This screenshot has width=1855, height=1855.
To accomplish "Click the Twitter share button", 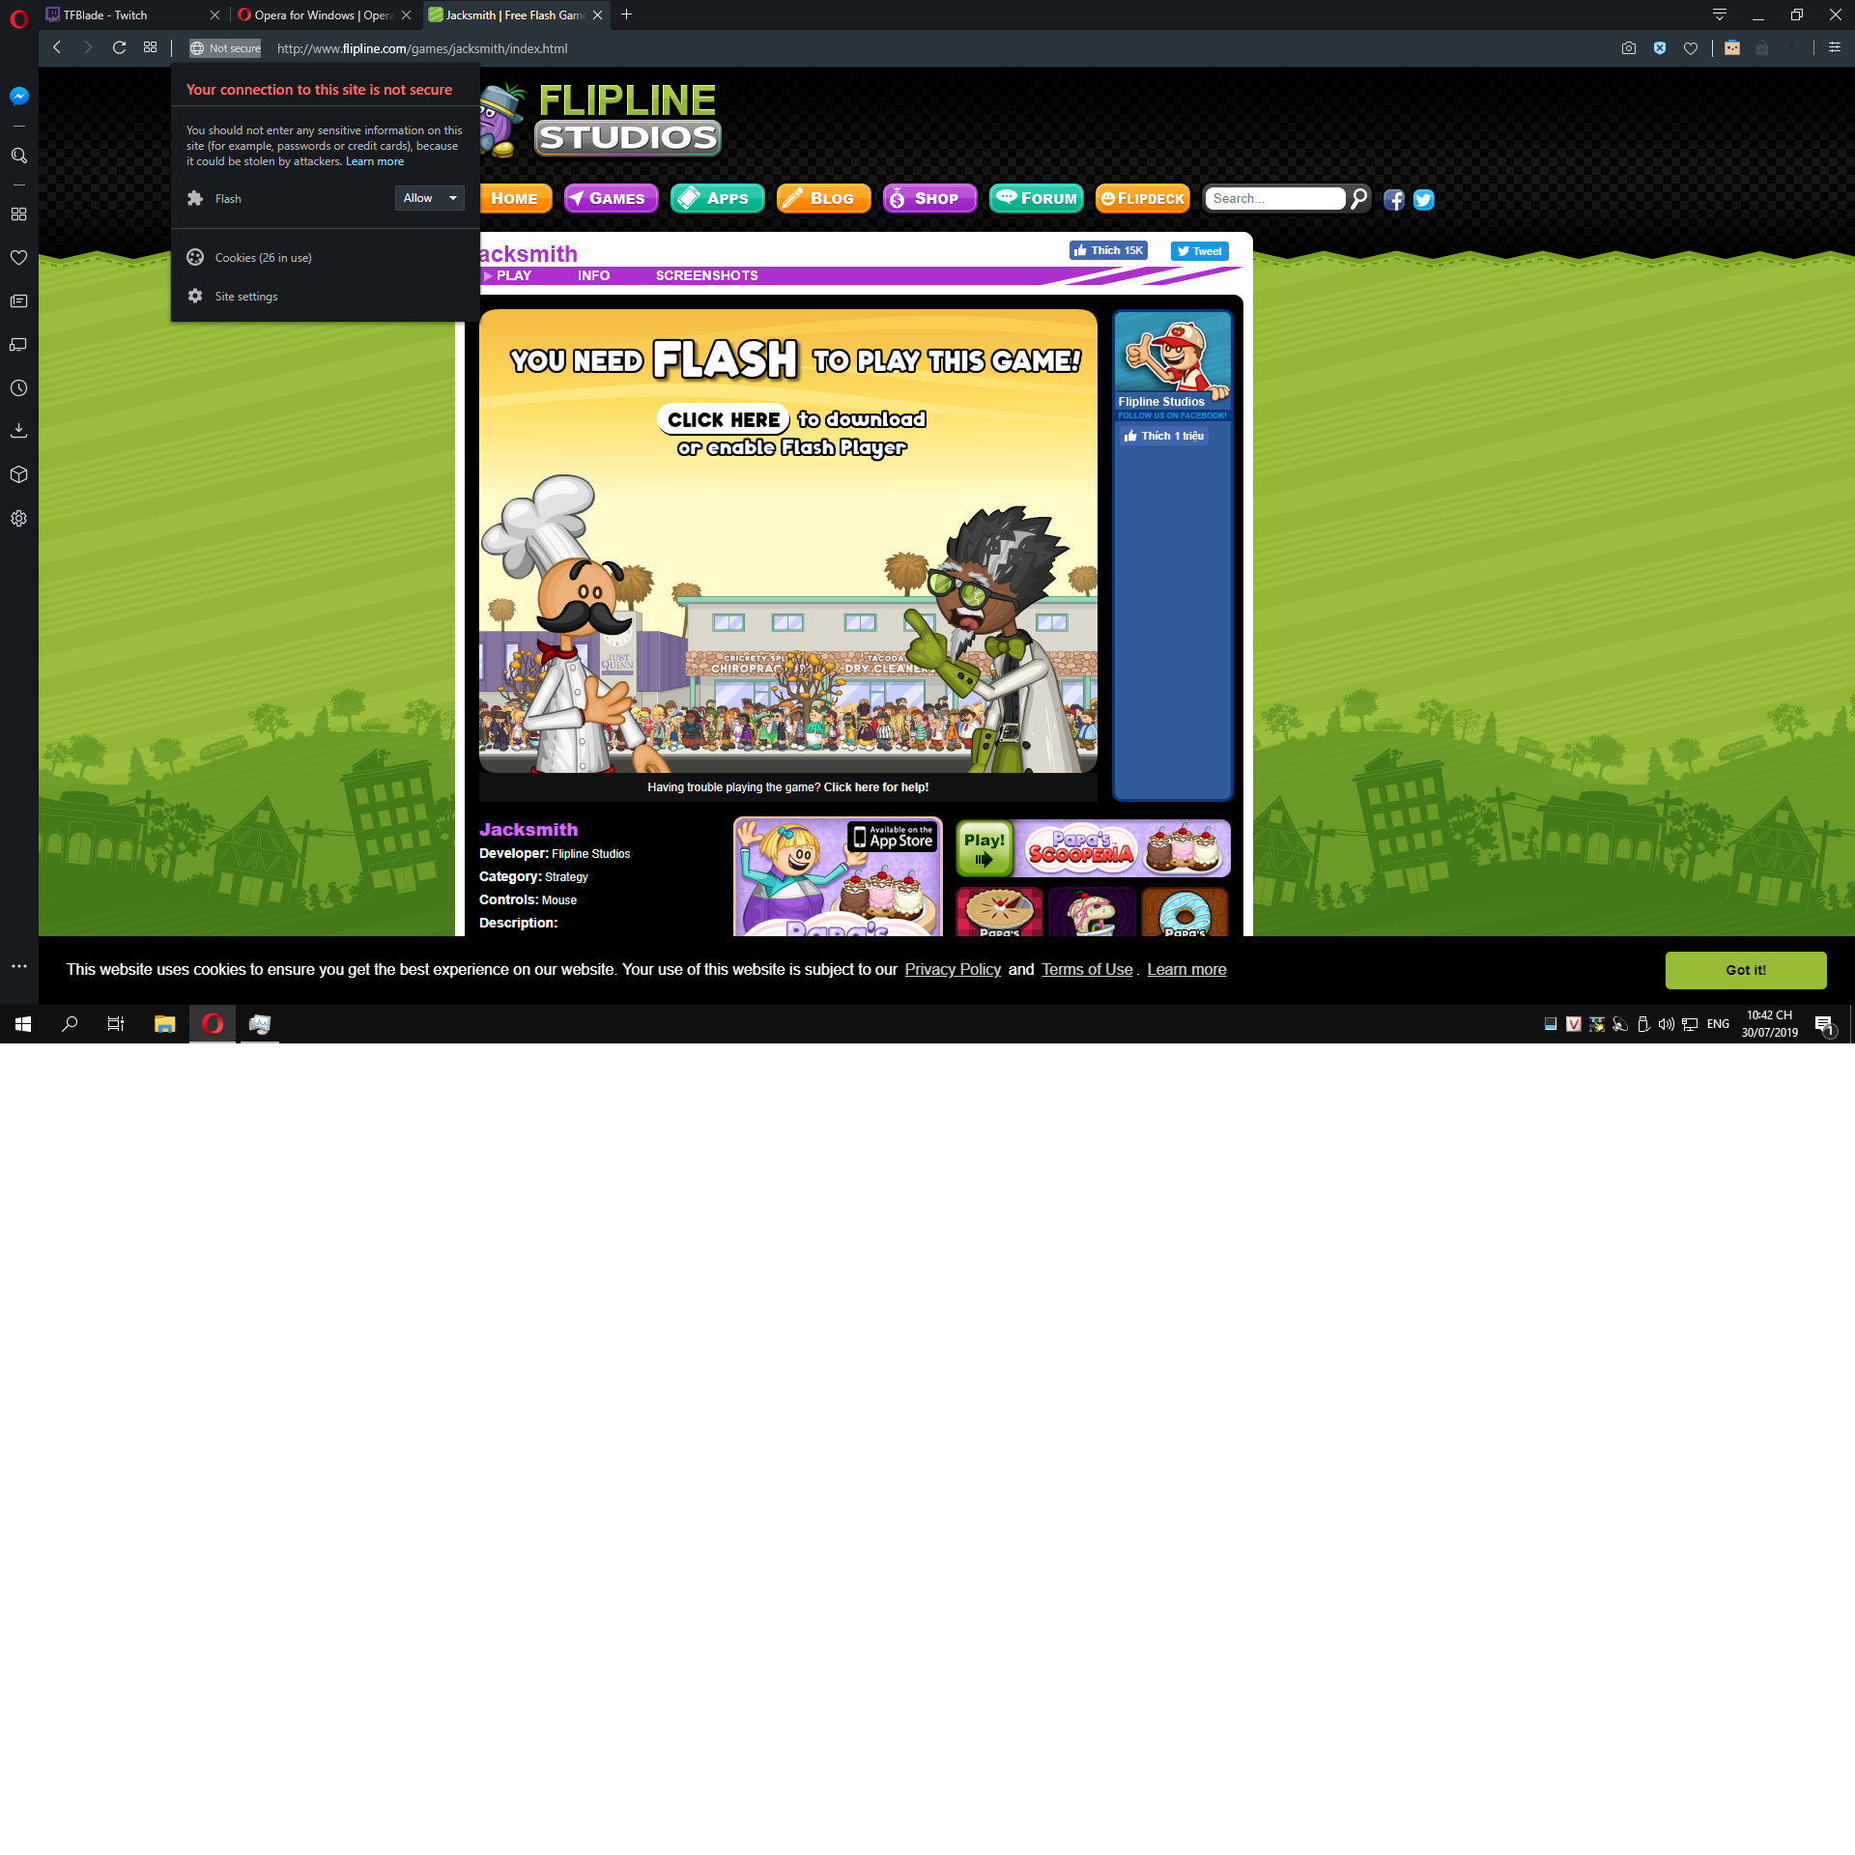I will point(1203,251).
